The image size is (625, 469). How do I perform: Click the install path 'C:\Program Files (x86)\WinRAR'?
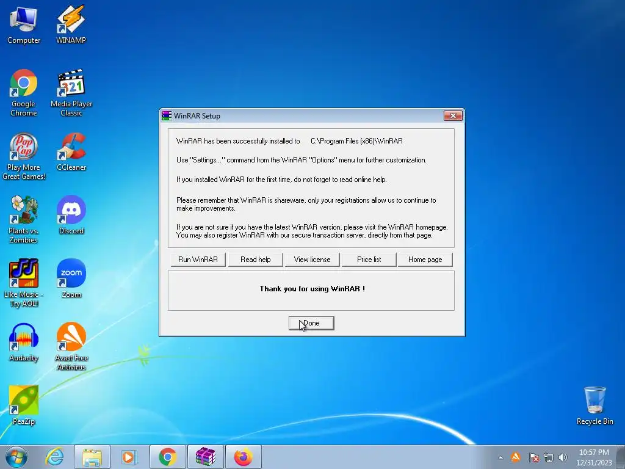[x=356, y=141]
